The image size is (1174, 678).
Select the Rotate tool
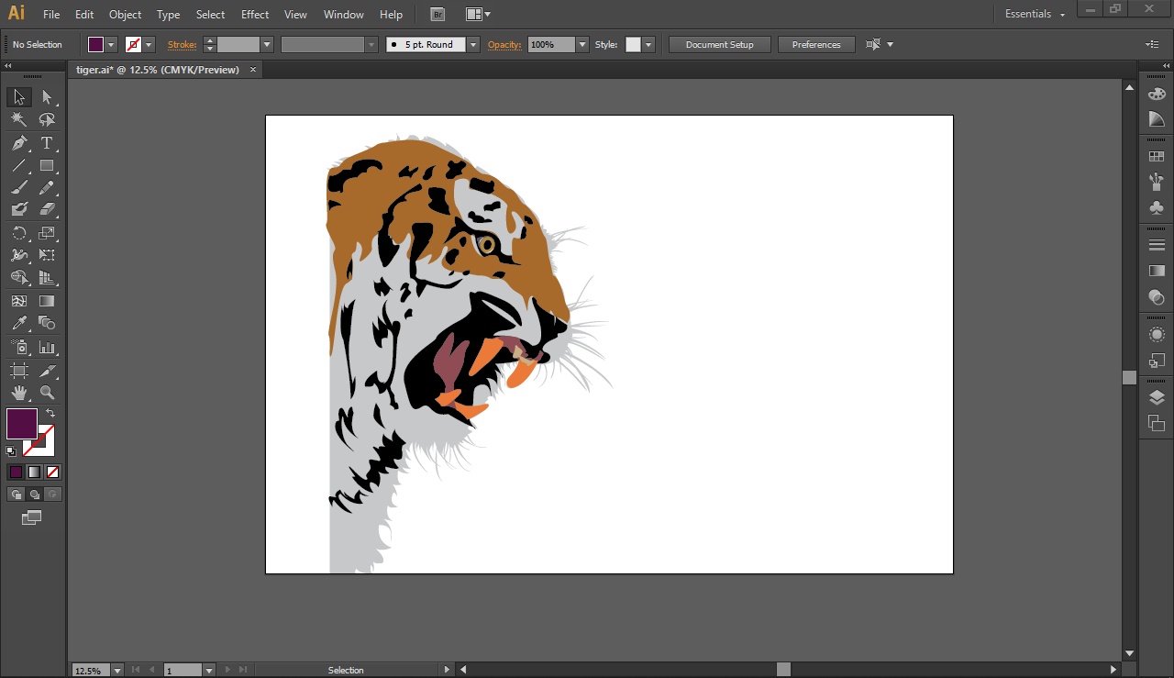coord(19,233)
